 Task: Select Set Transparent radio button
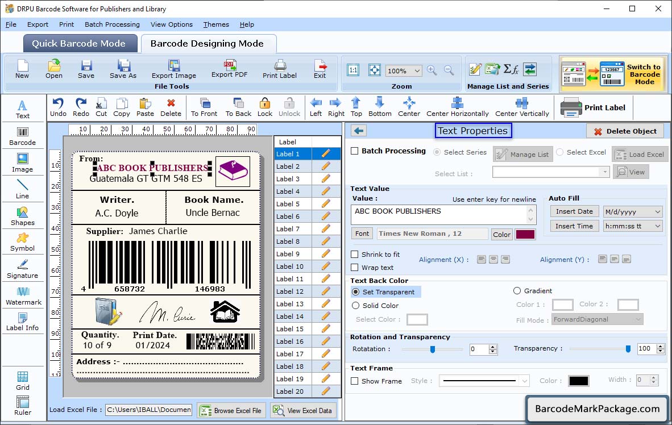[x=356, y=291]
